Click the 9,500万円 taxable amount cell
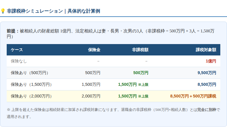 (207, 73)
